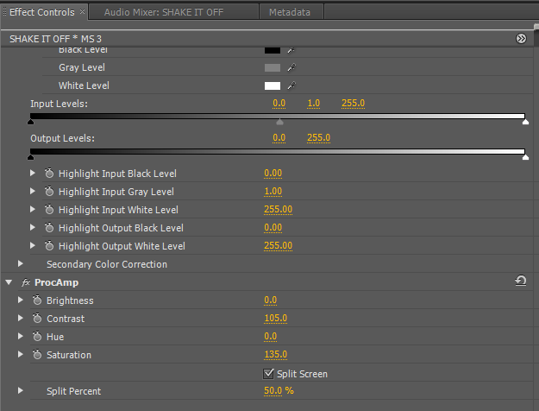Screen dimensions: 539x411
Task: Click the Input Levels gray midpoint handle
Action: point(279,122)
